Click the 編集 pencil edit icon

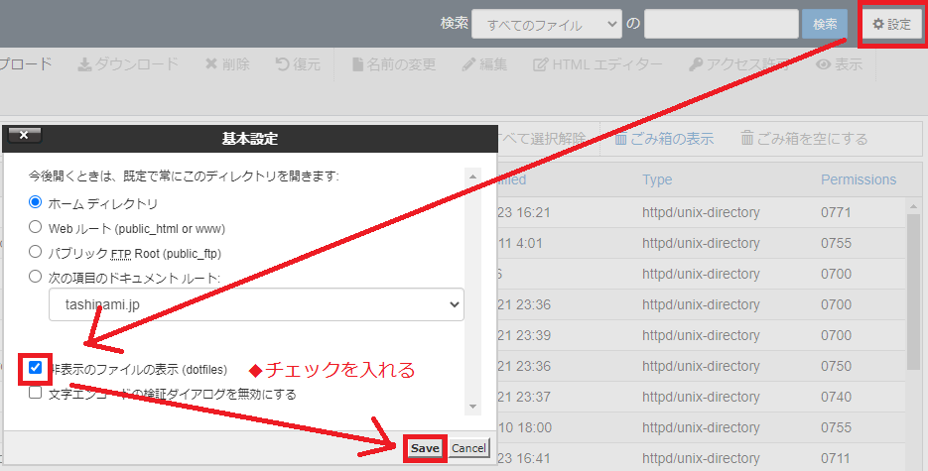coord(470,64)
